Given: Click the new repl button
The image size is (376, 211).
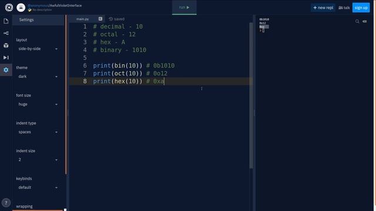Looking at the screenshot, I should coord(323,8).
